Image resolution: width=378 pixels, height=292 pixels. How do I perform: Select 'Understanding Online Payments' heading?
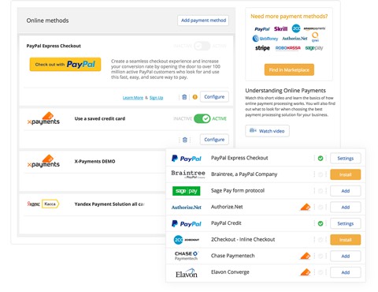pyautogui.click(x=285, y=91)
